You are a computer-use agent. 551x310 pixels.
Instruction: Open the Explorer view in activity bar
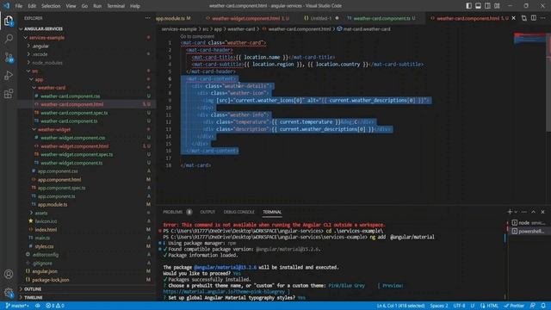coord(9,21)
